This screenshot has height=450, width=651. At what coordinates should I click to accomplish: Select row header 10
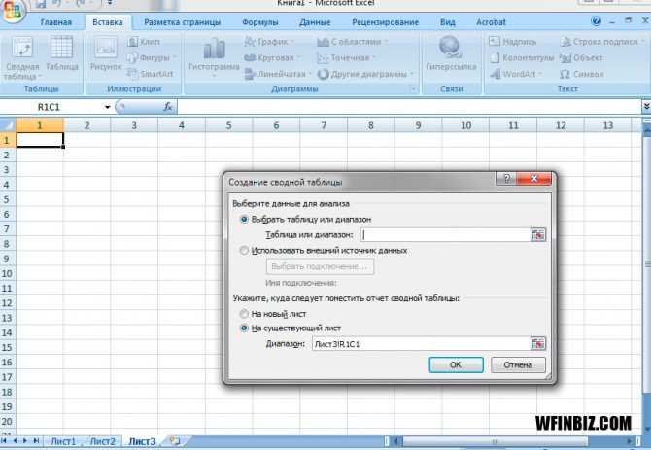(7, 273)
